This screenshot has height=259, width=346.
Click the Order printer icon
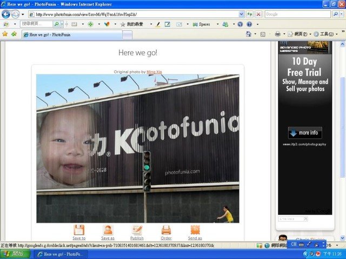coord(166,230)
